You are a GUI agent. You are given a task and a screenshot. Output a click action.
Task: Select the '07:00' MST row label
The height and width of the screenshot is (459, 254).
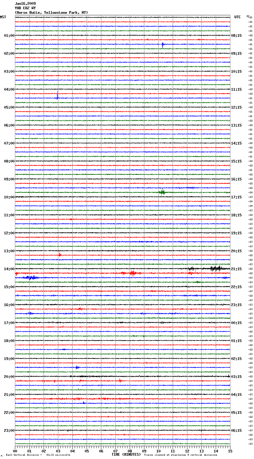point(9,143)
